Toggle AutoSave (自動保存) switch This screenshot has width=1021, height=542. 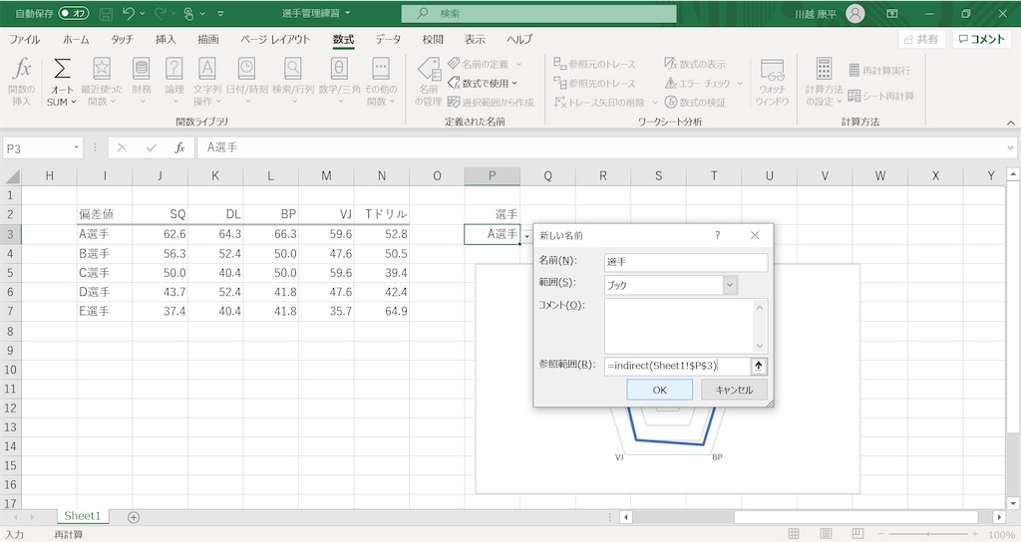point(74,13)
